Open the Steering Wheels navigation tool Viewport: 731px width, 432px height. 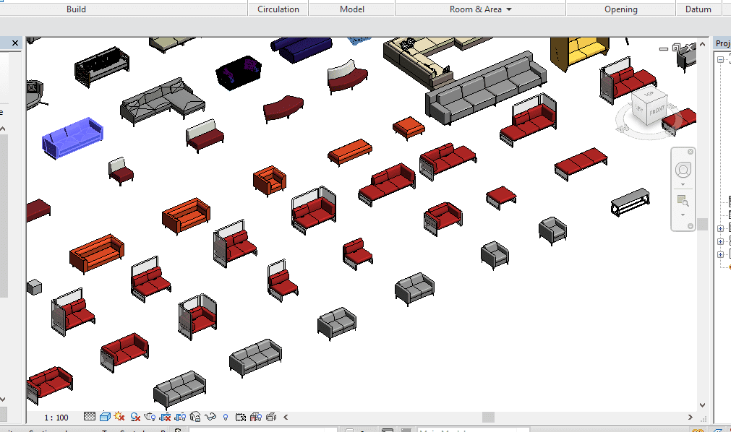683,170
